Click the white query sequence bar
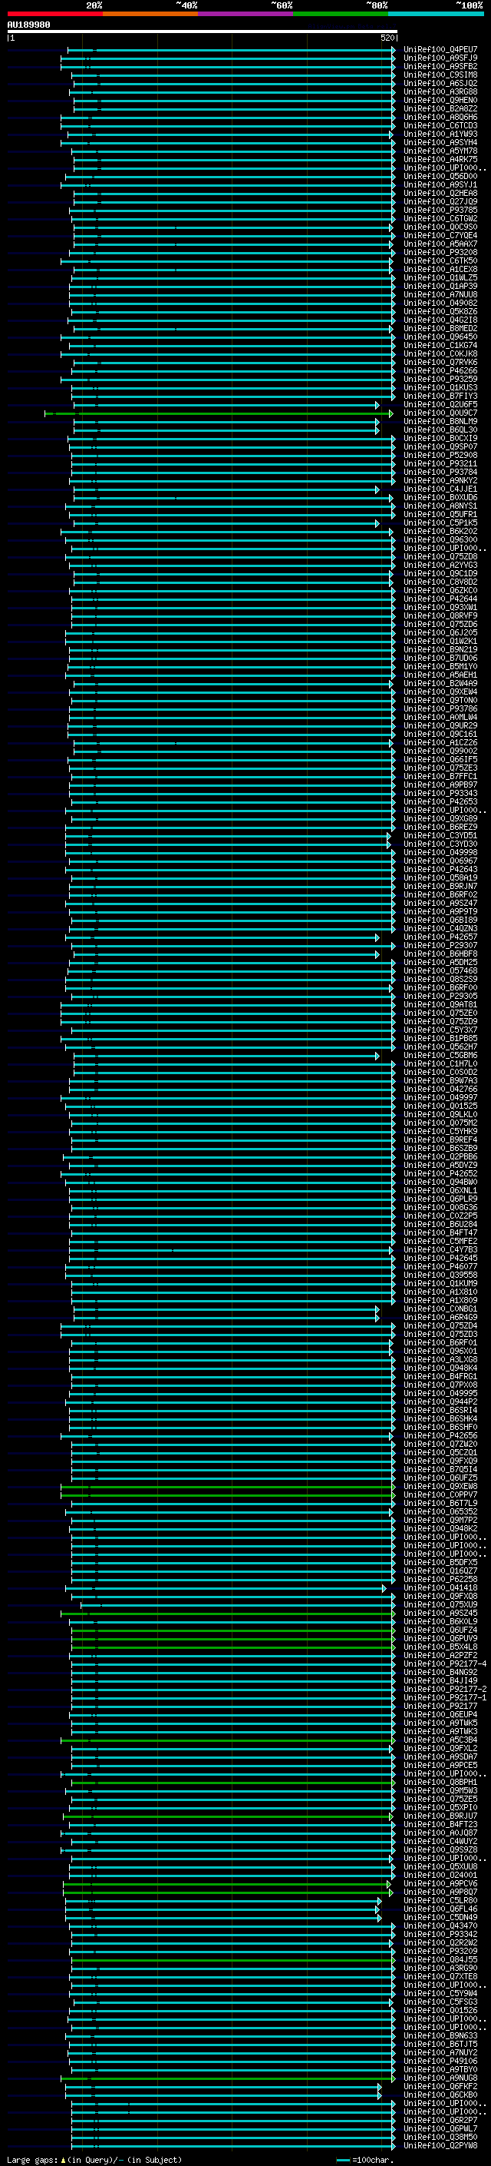Viewport: 491px width, 2166px height. tap(203, 32)
